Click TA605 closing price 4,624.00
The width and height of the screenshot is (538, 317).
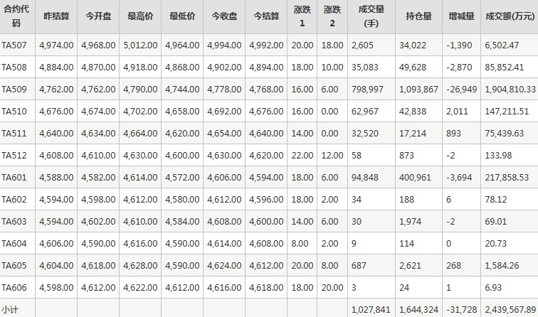224,266
